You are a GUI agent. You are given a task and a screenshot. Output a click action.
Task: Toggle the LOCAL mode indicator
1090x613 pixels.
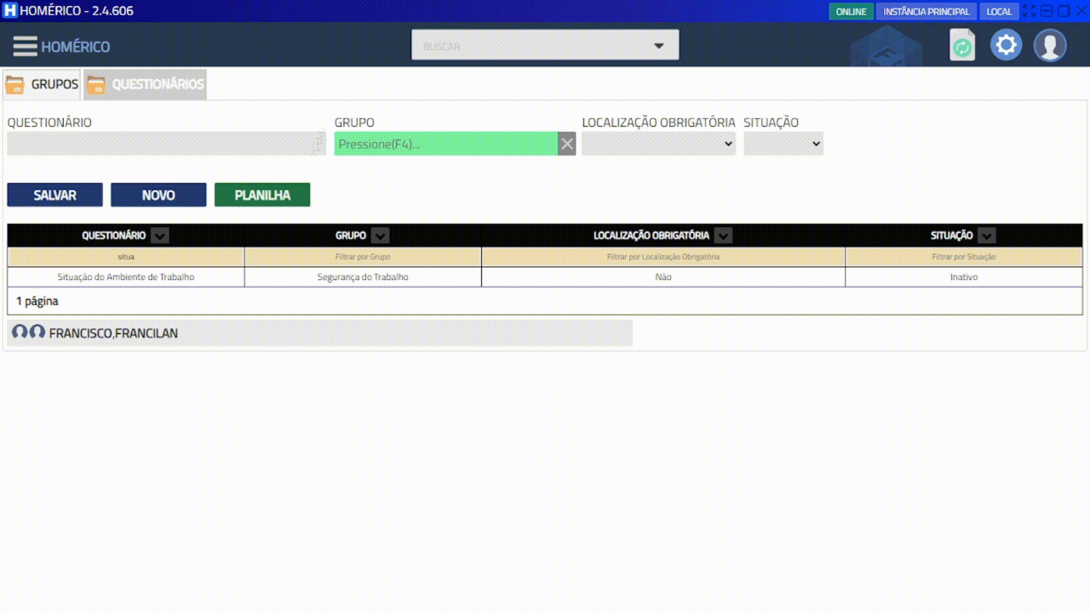[999, 11]
